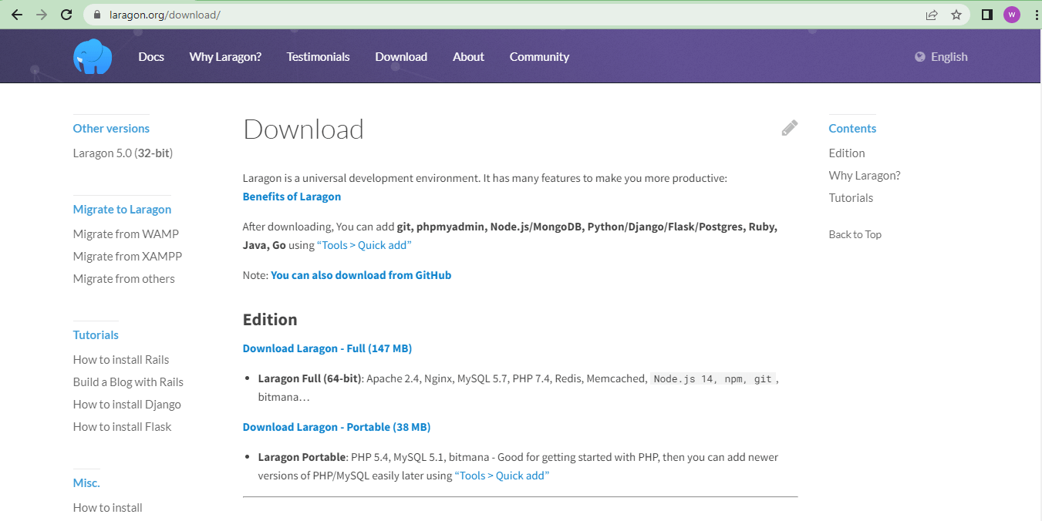This screenshot has height=521, width=1042.
Task: Click the Download page heading
Action: 303,129
